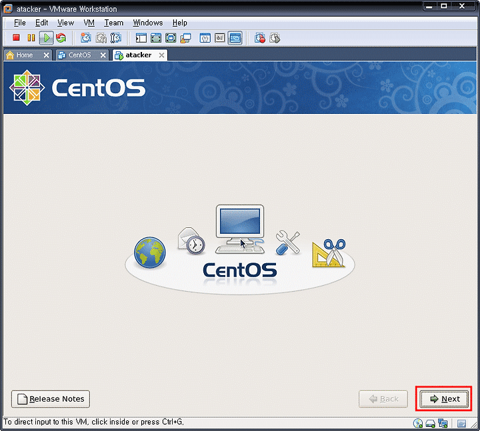Enter Full Screen mode icon
This screenshot has height=431, width=480.
[171, 38]
